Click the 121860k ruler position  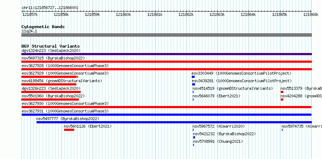124,14
